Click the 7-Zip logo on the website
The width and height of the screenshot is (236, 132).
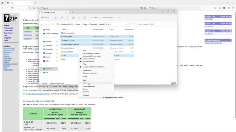coord(10,18)
